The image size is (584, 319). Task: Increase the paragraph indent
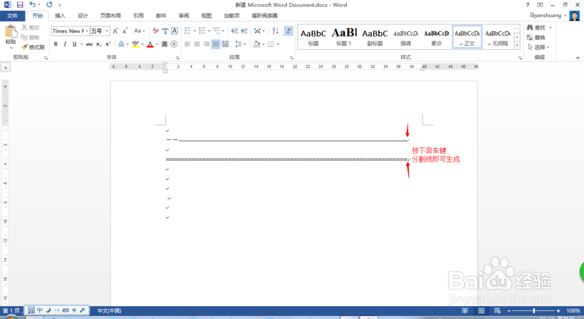point(244,31)
